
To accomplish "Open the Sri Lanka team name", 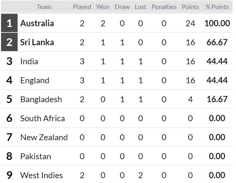I will pyautogui.click(x=37, y=42).
